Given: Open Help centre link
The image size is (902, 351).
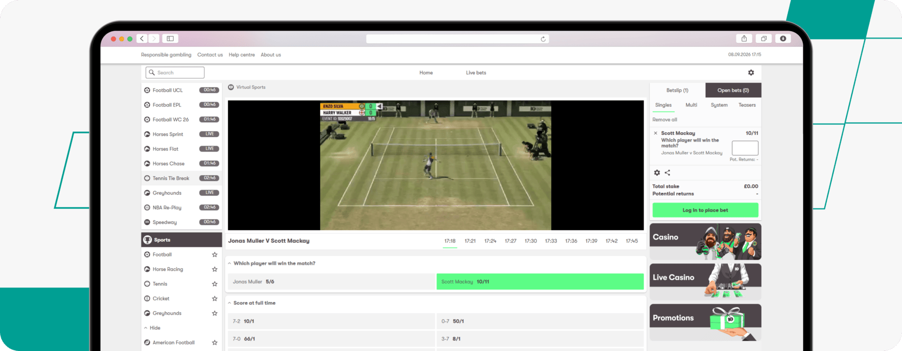Looking at the screenshot, I should pyautogui.click(x=242, y=55).
